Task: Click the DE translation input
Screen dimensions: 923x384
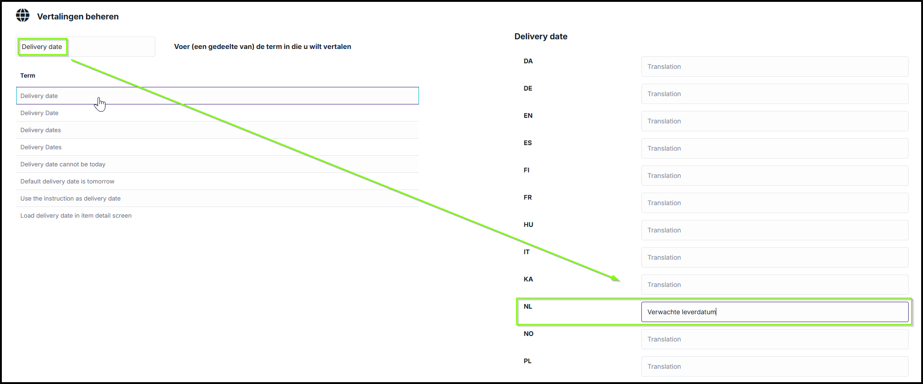Action: tap(775, 94)
